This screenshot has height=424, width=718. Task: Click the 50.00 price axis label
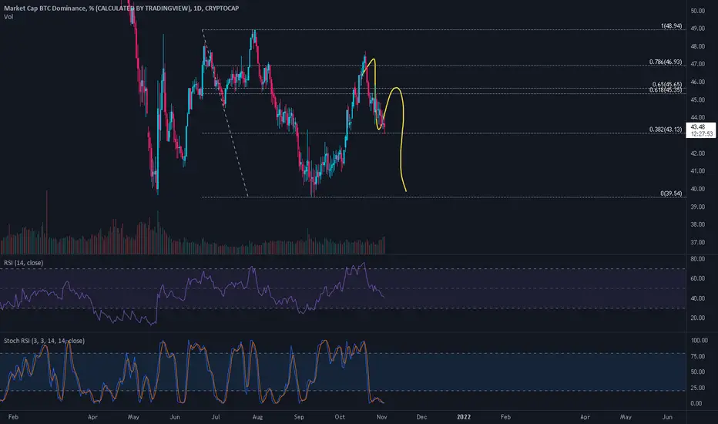(x=697, y=11)
